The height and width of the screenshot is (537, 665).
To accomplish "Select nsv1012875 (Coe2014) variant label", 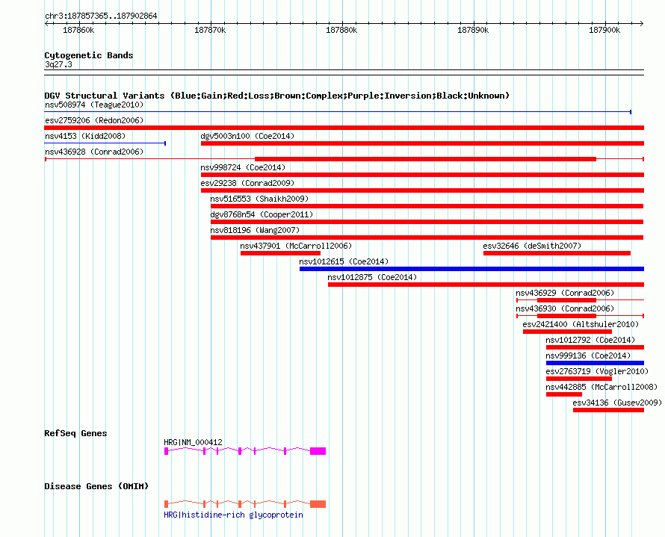I will point(372,277).
